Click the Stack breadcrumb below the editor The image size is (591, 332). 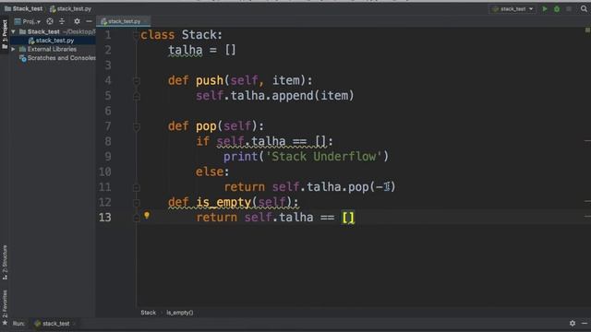tap(148, 313)
